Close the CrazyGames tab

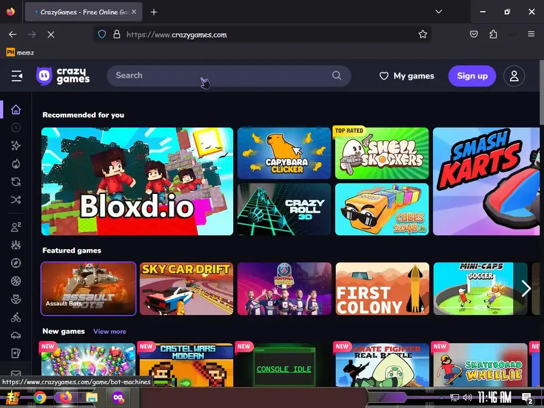(x=134, y=12)
